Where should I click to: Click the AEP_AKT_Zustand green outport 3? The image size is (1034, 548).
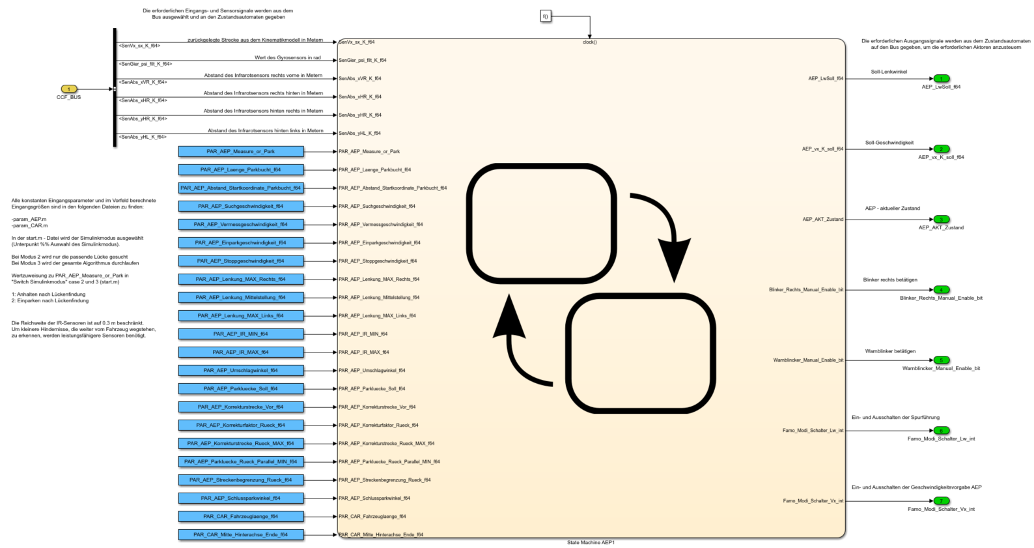pyautogui.click(x=941, y=220)
